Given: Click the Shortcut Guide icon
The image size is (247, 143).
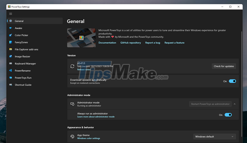Looking at the screenshot, I should click(10, 85).
